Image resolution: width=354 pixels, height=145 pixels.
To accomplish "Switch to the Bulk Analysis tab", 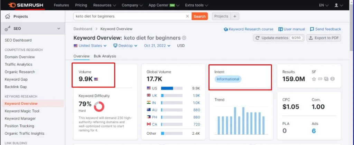I will pos(105,56).
